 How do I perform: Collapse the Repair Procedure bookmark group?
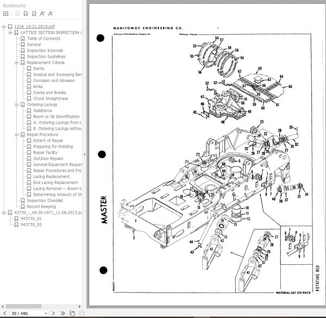[x=16, y=135]
